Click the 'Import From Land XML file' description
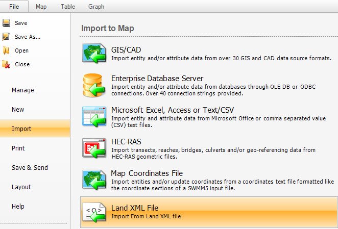Viewport: 338px width, 229px height. click(x=146, y=216)
